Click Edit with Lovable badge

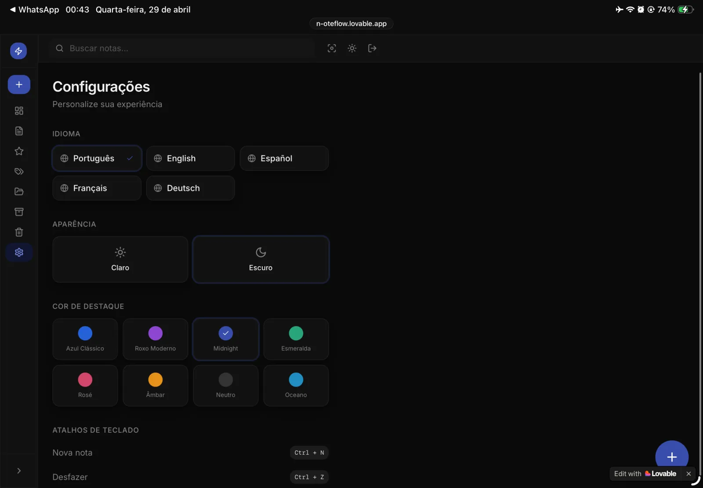coord(645,474)
